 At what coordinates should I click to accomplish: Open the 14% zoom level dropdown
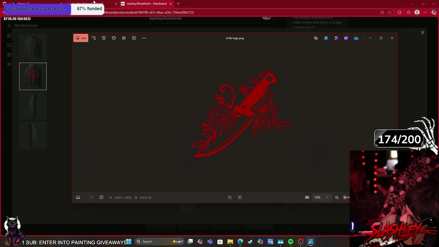[321, 198]
